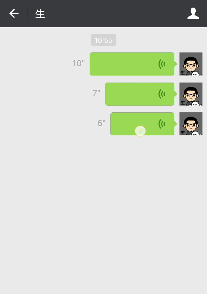This screenshot has height=294, width=207.
Task: Open the avatar beside the 10" voice message
Action: coord(191,64)
